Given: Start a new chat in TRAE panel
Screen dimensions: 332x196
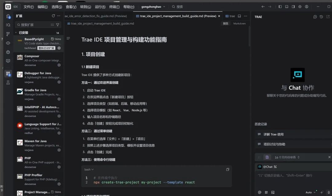Looking at the screenshot, I should 315,17.
